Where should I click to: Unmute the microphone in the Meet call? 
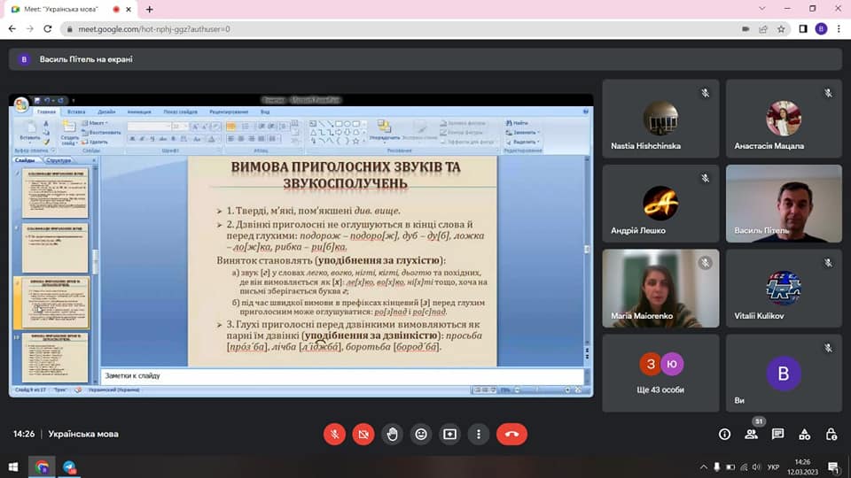click(x=334, y=434)
